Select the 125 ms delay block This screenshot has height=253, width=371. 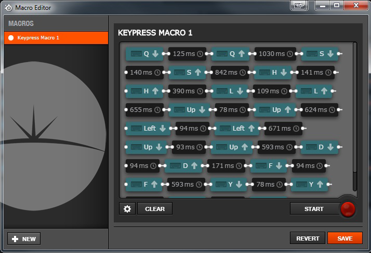click(x=187, y=54)
